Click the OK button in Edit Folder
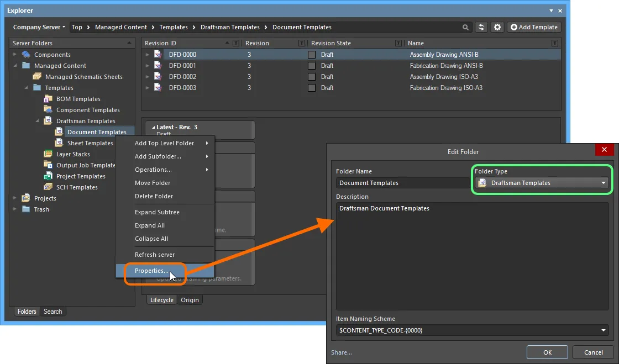The width and height of the screenshot is (619, 364). (547, 352)
